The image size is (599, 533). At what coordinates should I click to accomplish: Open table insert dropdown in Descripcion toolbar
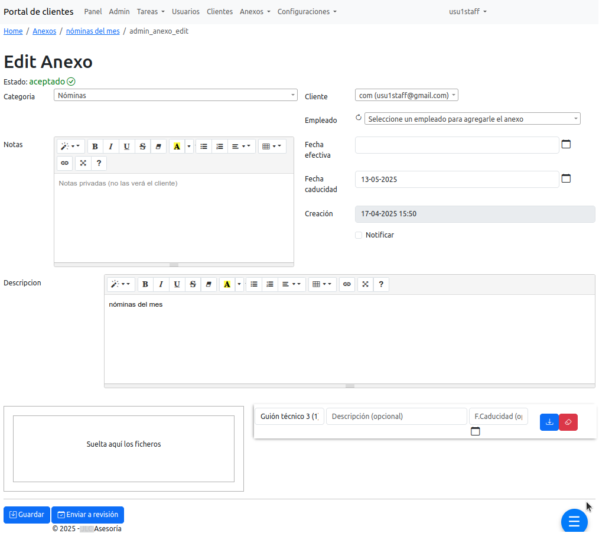tap(322, 284)
